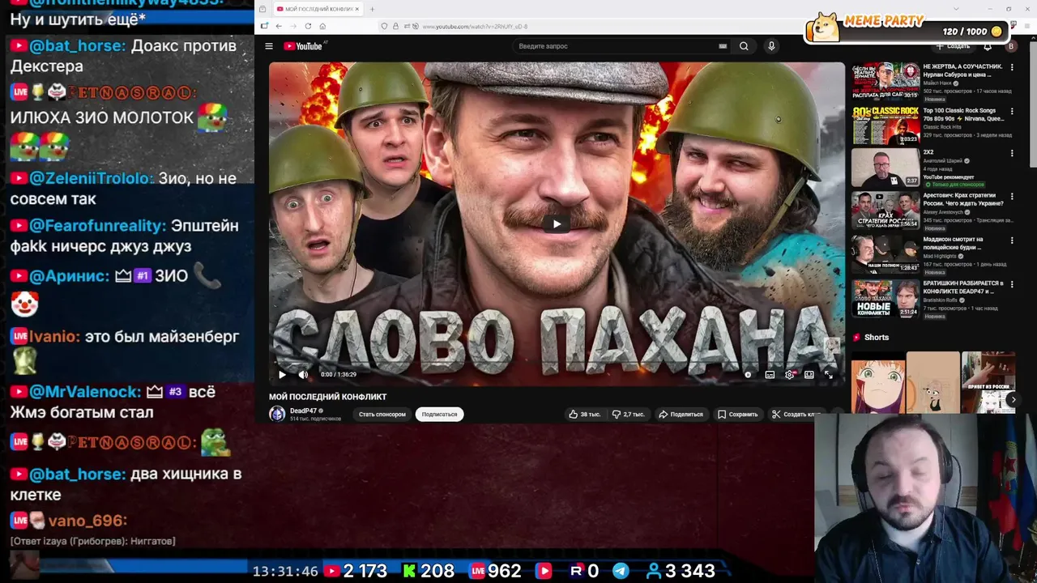Mute the video with the volume speaker icon
The height and width of the screenshot is (583, 1037).
pyautogui.click(x=303, y=374)
